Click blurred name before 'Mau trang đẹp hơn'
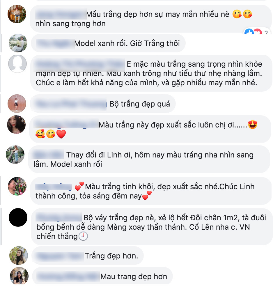The height and width of the screenshot is (287, 273). coord(68,277)
